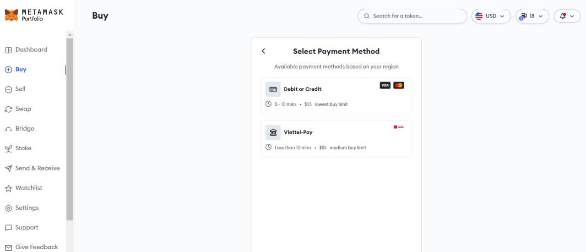Expand the networks dropdown showing 18

(x=532, y=16)
